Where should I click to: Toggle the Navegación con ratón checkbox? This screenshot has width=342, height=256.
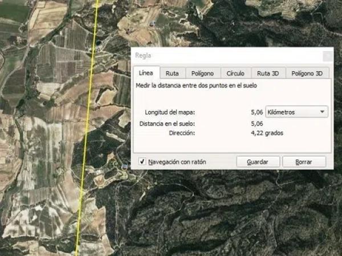(142, 162)
